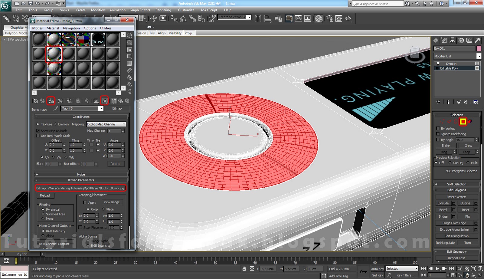The height and width of the screenshot is (279, 484).
Task: Toggle Ignore Backfacing checkbox
Action: click(438, 134)
